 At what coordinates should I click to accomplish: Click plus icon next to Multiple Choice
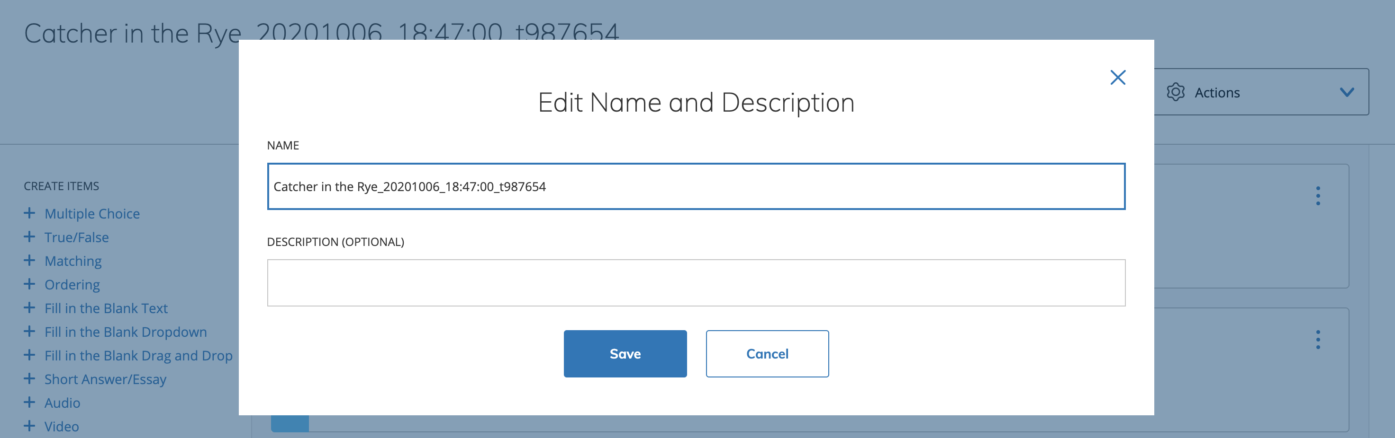[29, 214]
